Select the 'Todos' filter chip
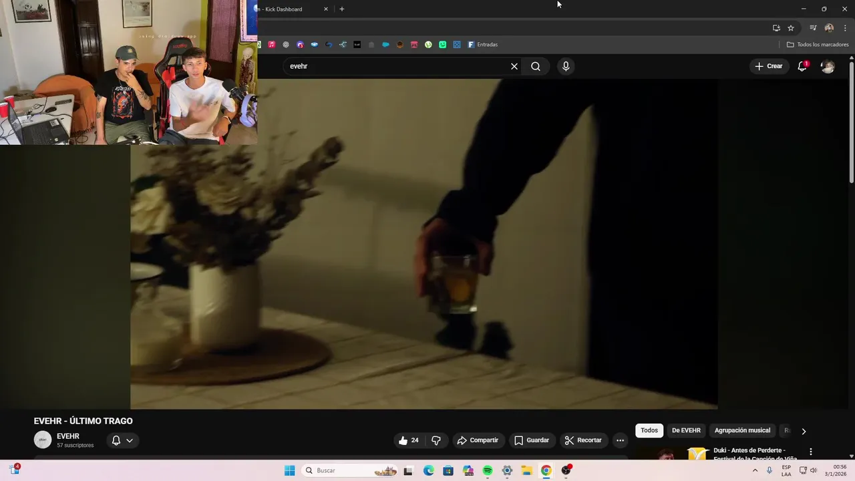855x481 pixels. click(649, 431)
